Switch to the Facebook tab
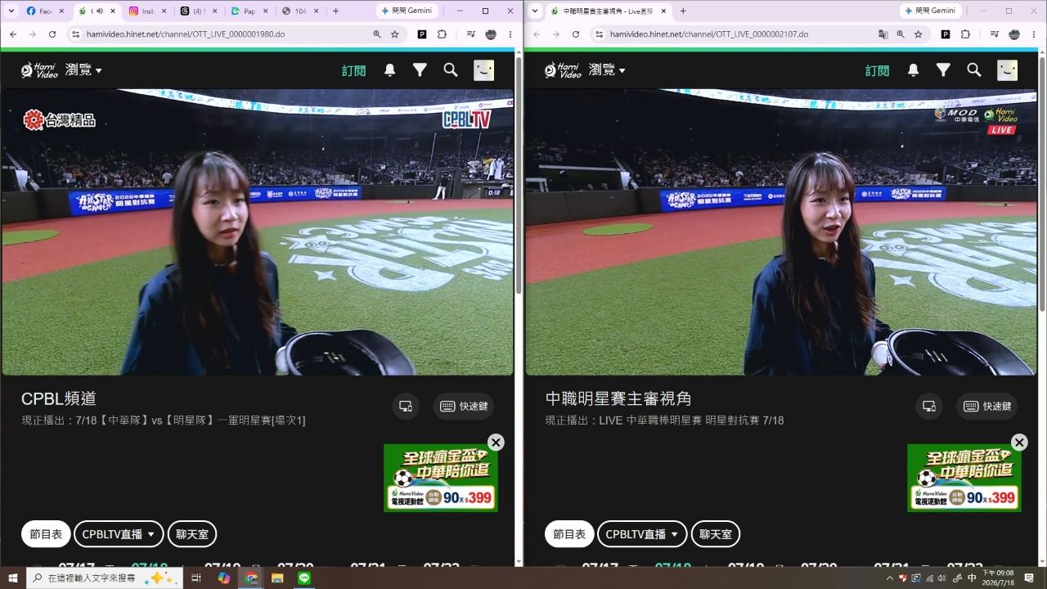 [46, 11]
